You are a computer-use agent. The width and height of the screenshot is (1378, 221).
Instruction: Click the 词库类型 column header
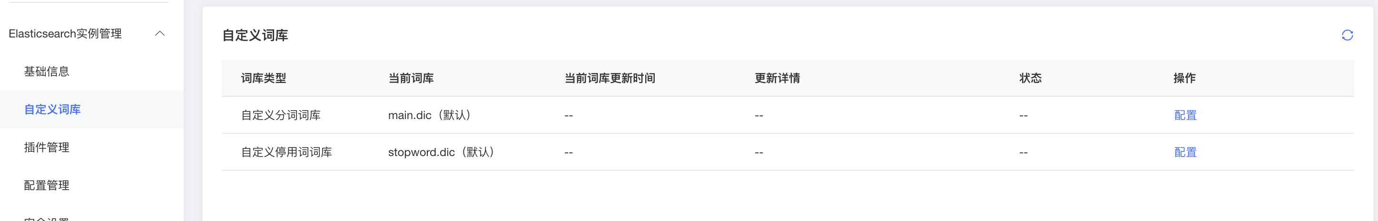point(264,78)
